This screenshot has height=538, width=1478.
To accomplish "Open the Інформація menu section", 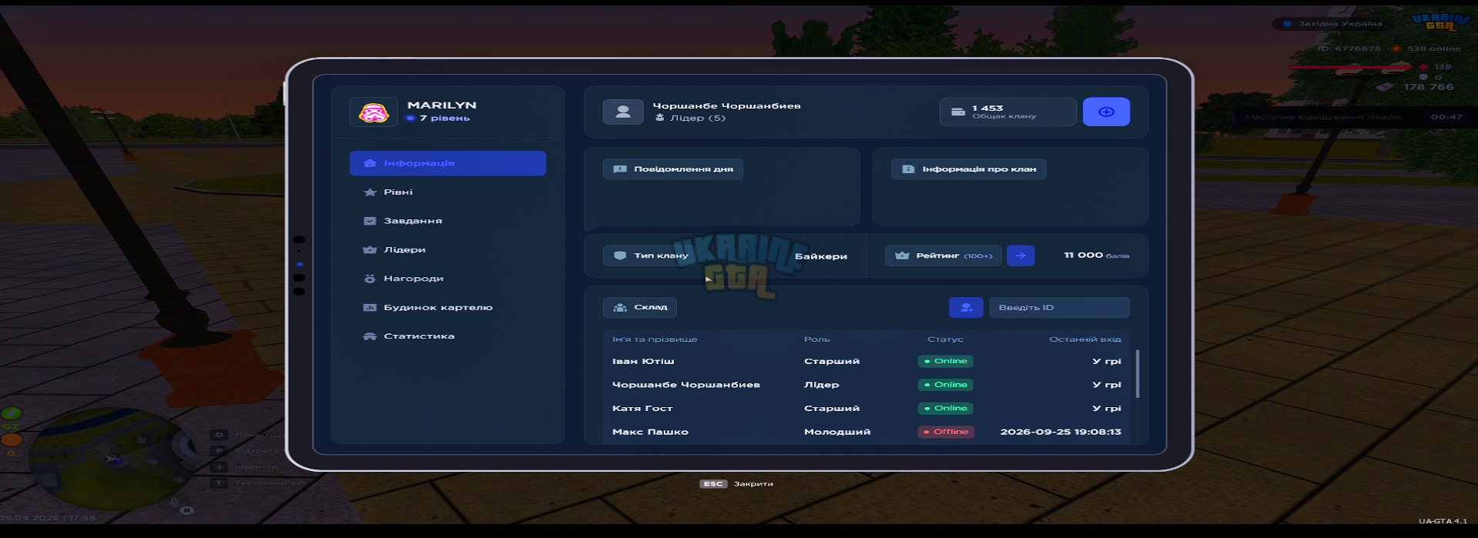I will 447,163.
